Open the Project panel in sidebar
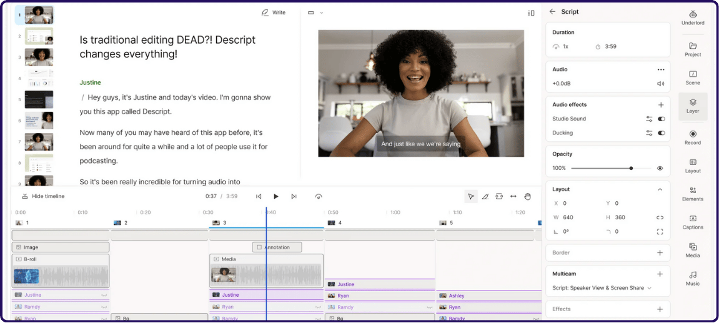The width and height of the screenshot is (719, 323). tap(693, 49)
